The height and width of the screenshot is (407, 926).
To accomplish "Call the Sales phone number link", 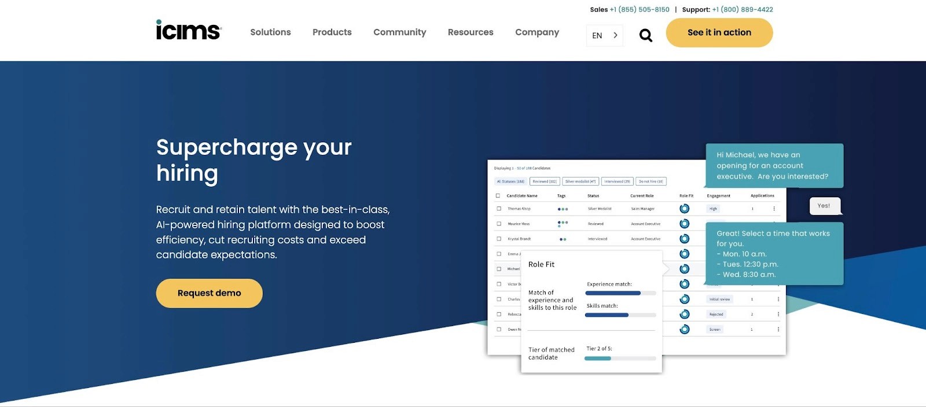I will pos(640,9).
